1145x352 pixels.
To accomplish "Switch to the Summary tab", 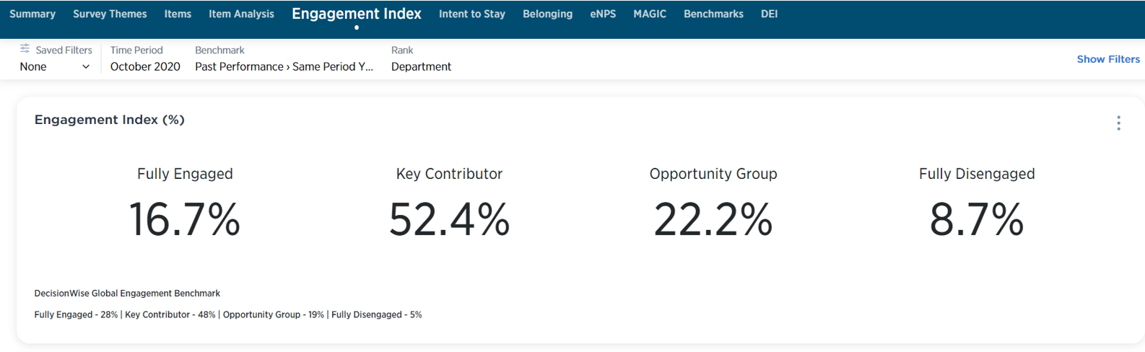I will [x=32, y=14].
